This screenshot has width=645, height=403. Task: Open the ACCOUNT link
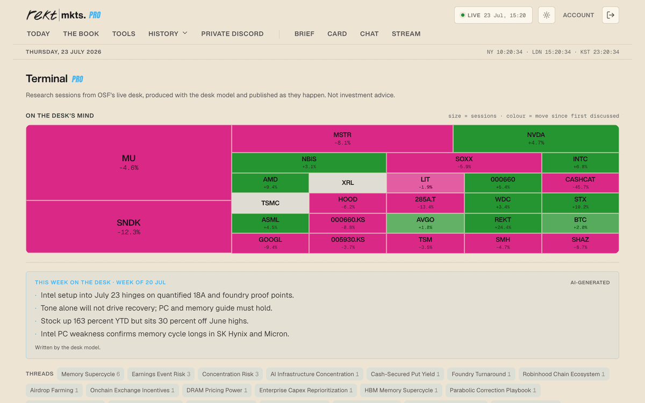578,15
